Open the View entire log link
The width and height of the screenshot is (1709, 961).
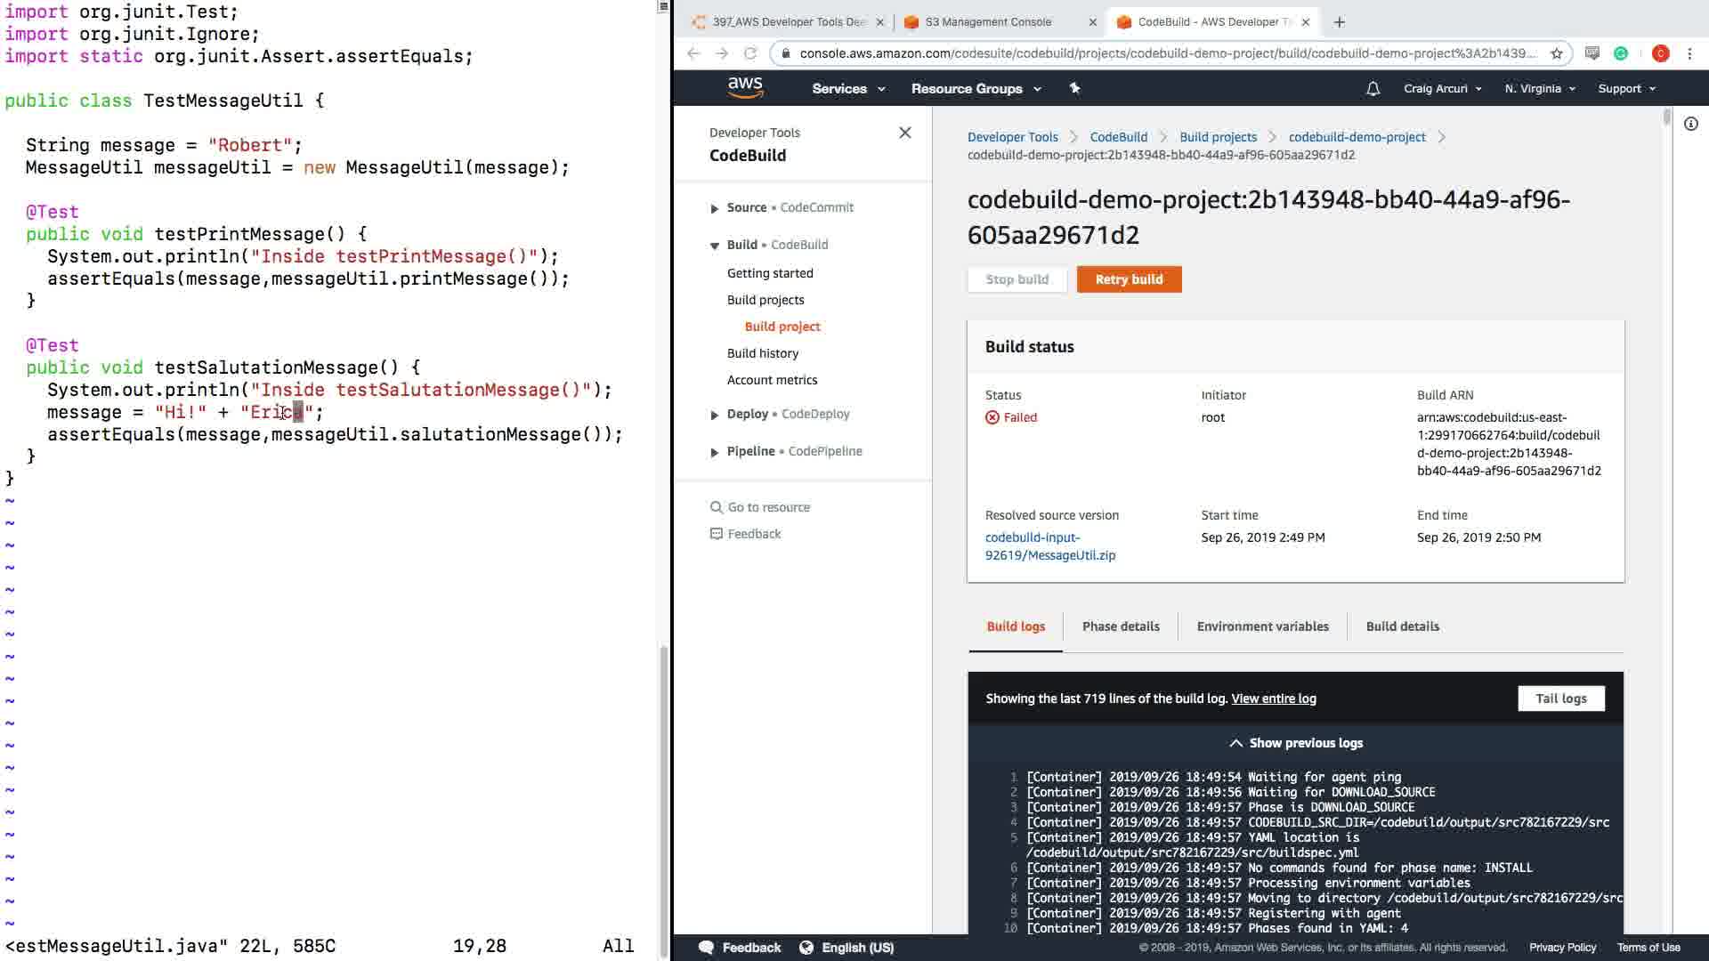(1273, 699)
